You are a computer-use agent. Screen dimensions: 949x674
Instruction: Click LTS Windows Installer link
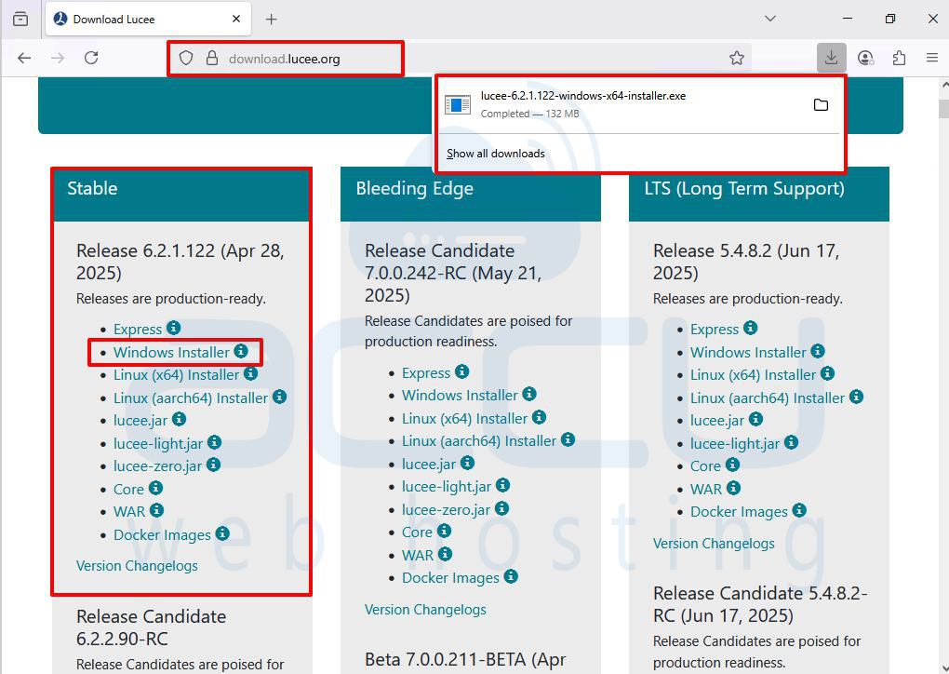point(748,353)
